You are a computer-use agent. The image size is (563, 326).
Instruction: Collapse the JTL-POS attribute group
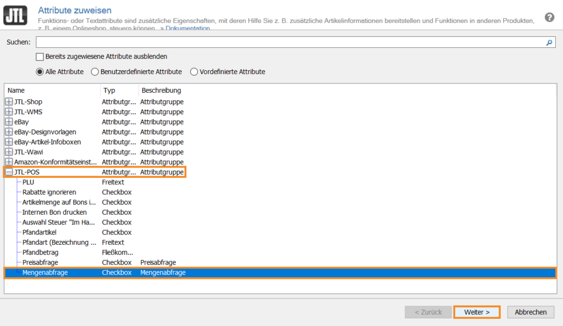tap(9, 172)
